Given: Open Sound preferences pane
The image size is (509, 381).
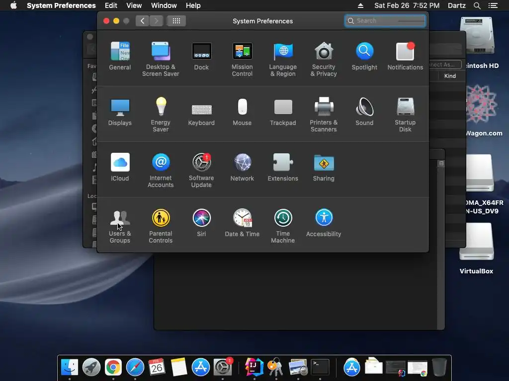Looking at the screenshot, I should click(364, 112).
